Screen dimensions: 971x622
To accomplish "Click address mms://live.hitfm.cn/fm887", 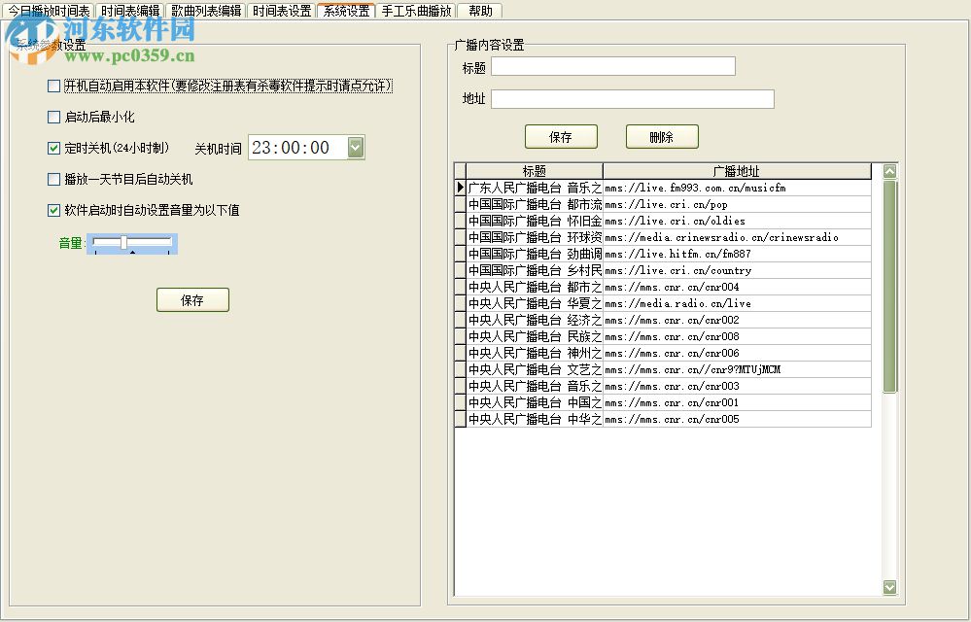I will [678, 254].
